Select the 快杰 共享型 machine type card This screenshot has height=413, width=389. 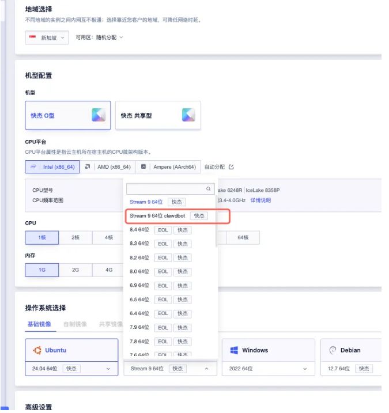click(158, 115)
